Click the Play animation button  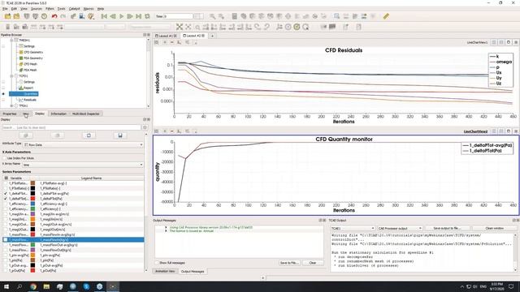[121, 16]
